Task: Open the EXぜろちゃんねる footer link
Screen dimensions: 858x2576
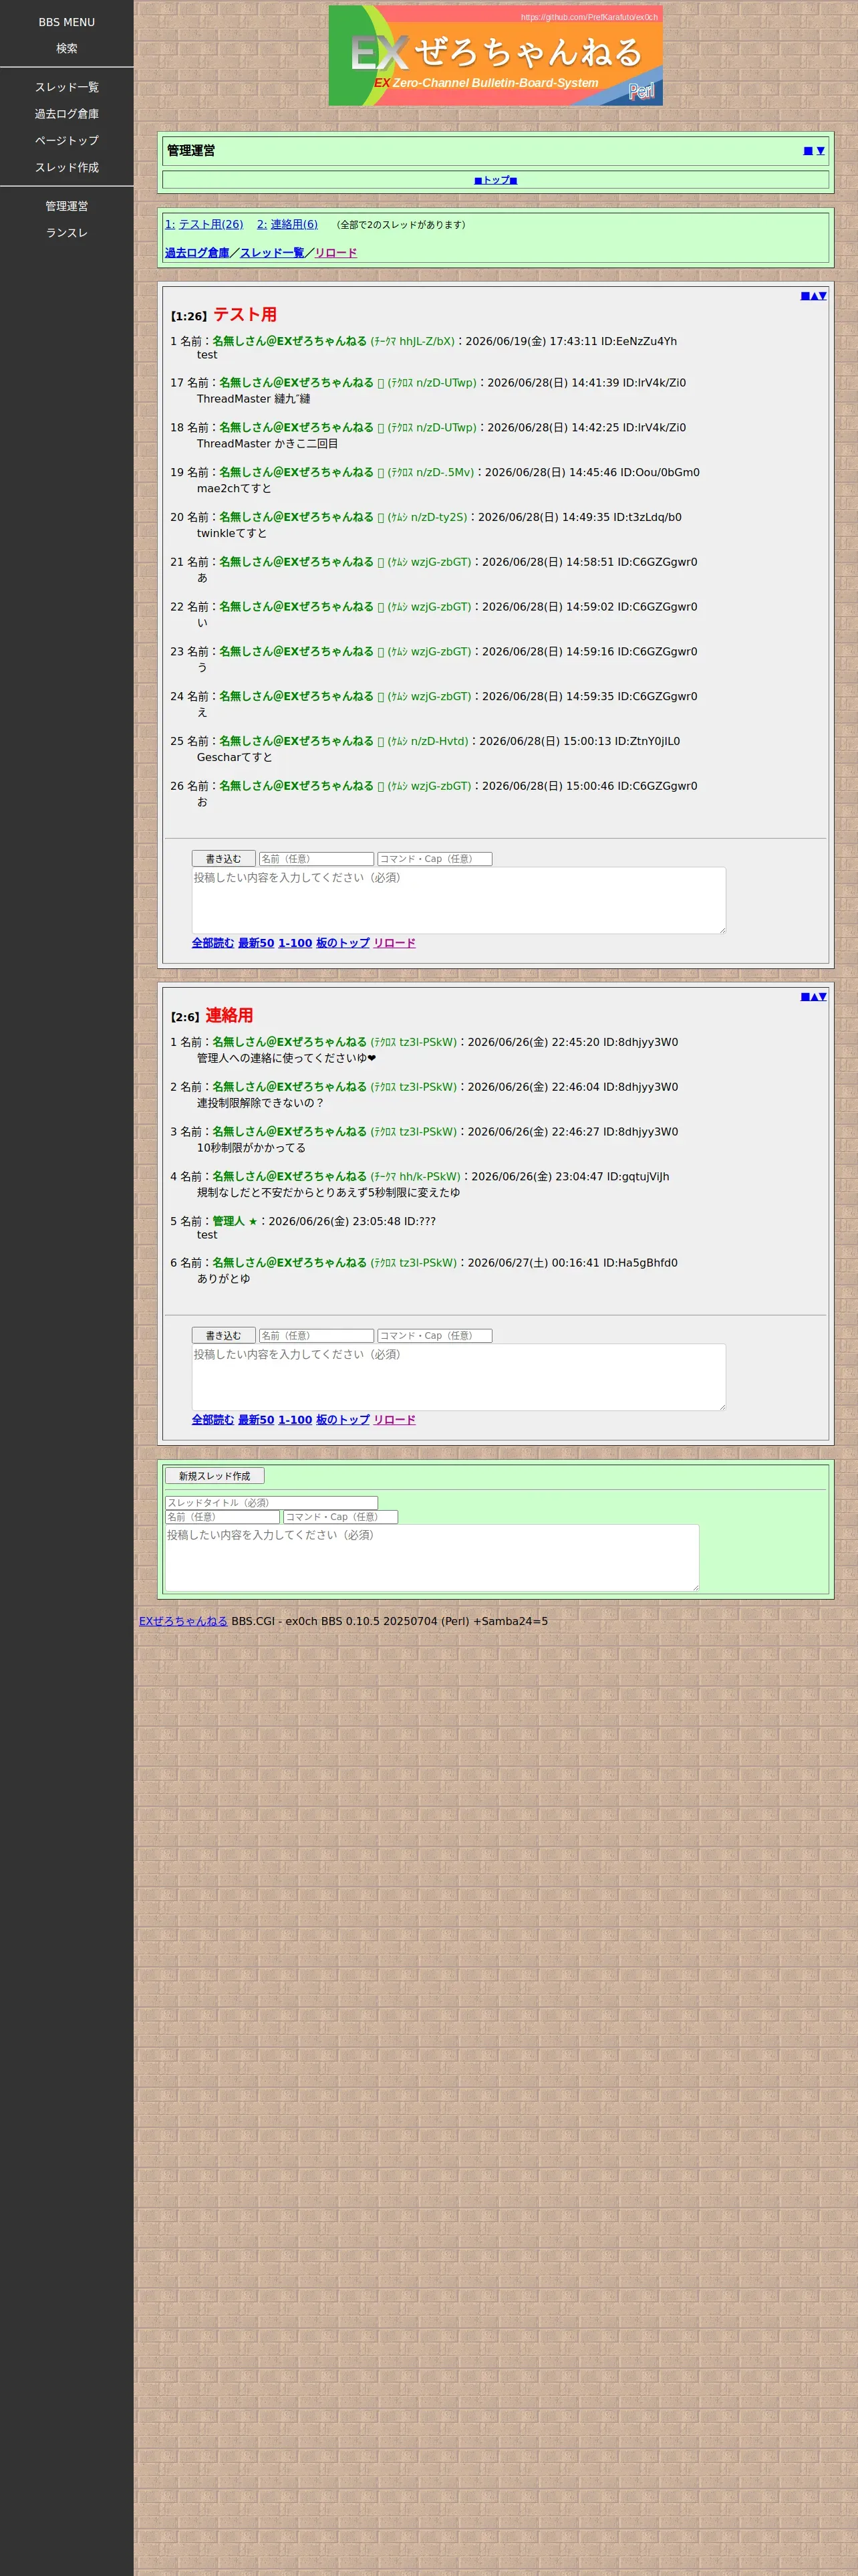Action: click(183, 1621)
